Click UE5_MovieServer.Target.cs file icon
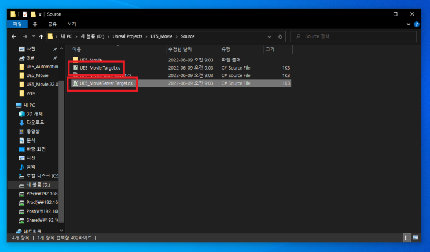This screenshot has width=430, height=252. [x=75, y=83]
